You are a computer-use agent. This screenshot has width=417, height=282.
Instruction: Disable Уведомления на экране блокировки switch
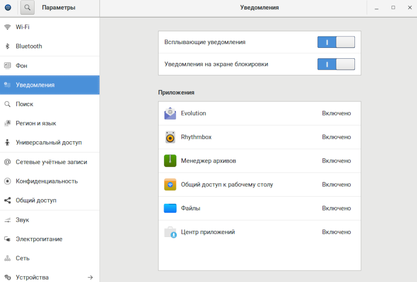tap(336, 64)
